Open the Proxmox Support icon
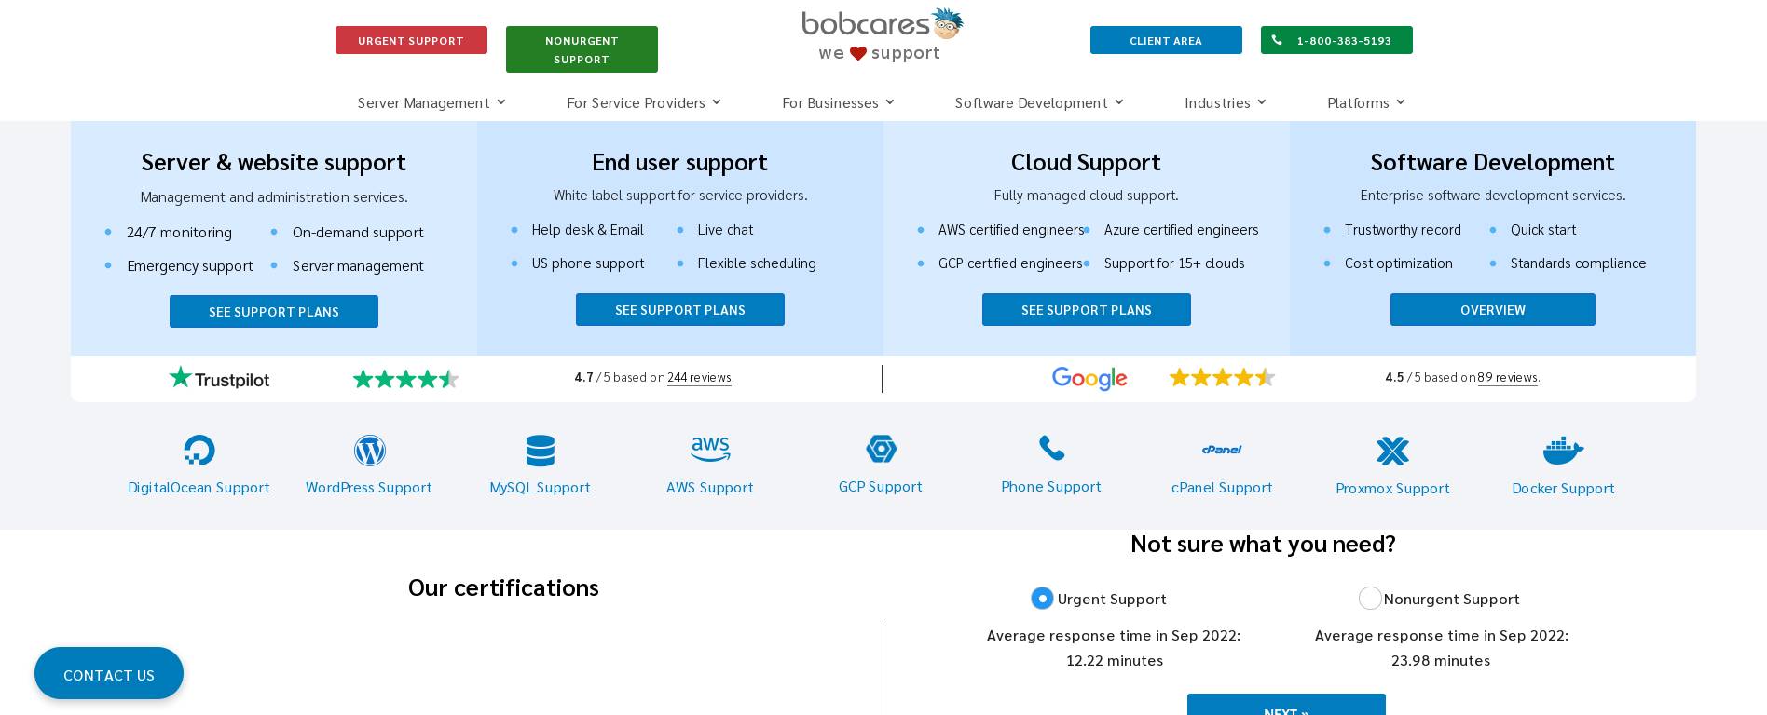Screen dimensions: 1767x715 coord(1392,452)
